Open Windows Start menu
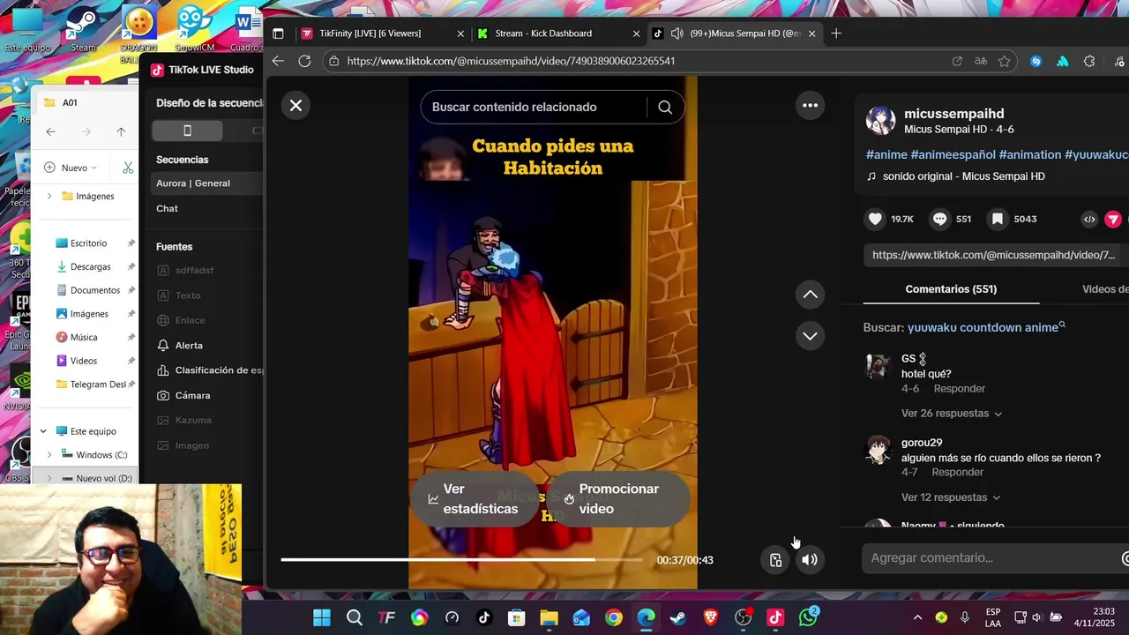This screenshot has width=1129, height=635. point(322,618)
